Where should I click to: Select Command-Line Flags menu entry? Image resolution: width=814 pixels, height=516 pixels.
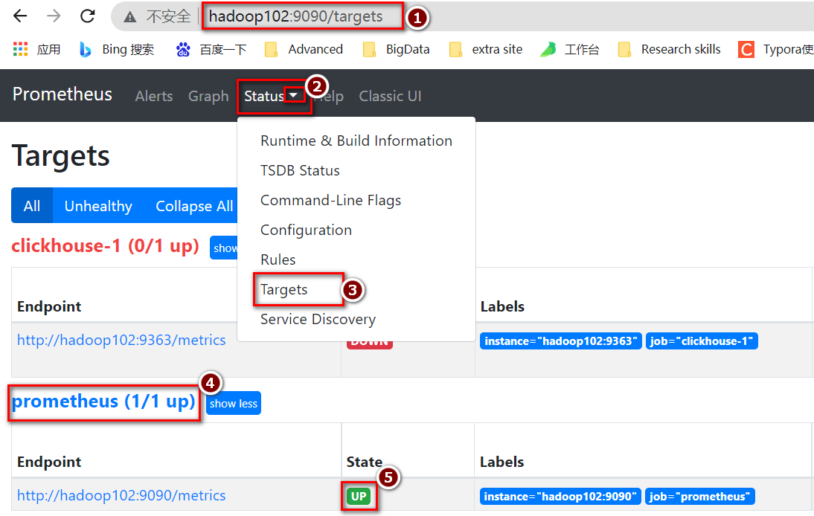click(330, 200)
